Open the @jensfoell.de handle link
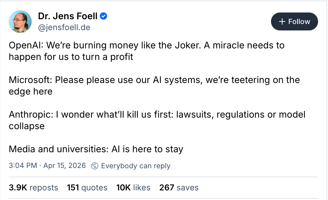Image resolution: width=328 pixels, height=200 pixels. [64, 28]
